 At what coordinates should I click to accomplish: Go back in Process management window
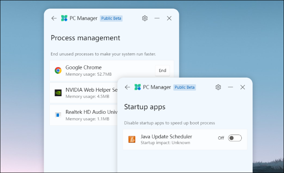pyautogui.click(x=54, y=18)
